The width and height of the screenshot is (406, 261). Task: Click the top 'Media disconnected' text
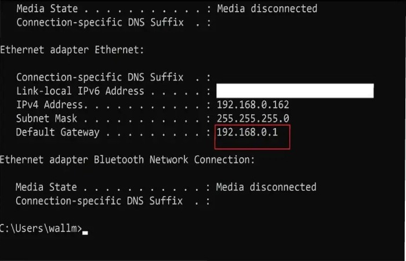[x=267, y=9]
